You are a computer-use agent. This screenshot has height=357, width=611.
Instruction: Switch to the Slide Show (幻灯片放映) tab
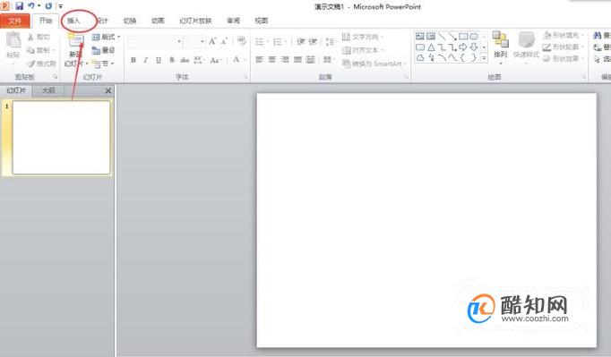tap(195, 21)
